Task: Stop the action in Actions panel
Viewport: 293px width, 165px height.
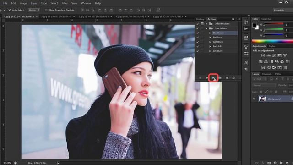Action: 201,77
